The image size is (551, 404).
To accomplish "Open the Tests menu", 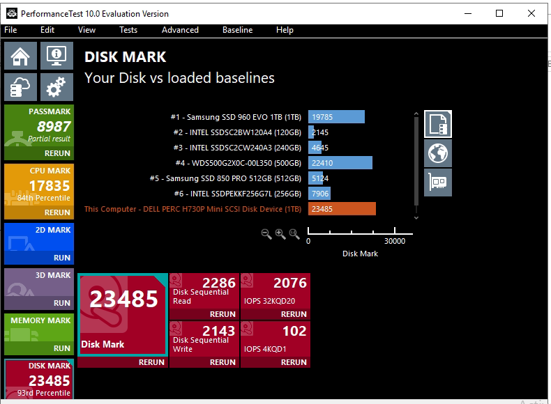I will point(128,30).
